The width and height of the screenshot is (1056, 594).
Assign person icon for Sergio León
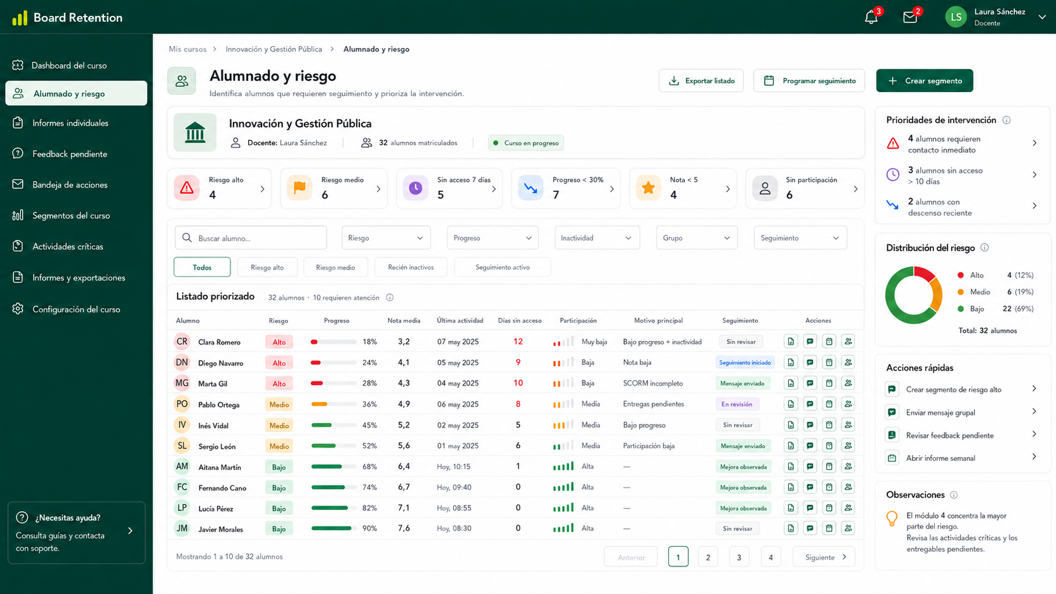click(848, 446)
